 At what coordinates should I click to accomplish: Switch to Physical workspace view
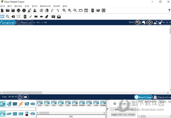[x=25, y=23]
